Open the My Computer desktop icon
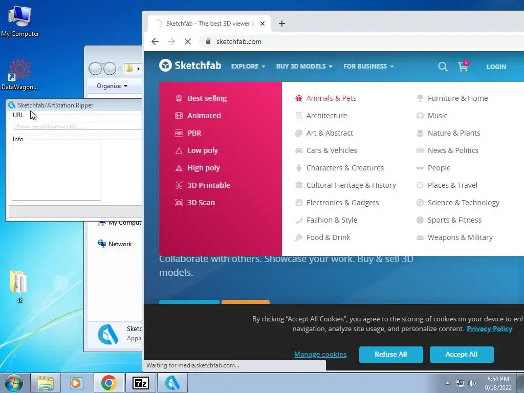 point(20,21)
